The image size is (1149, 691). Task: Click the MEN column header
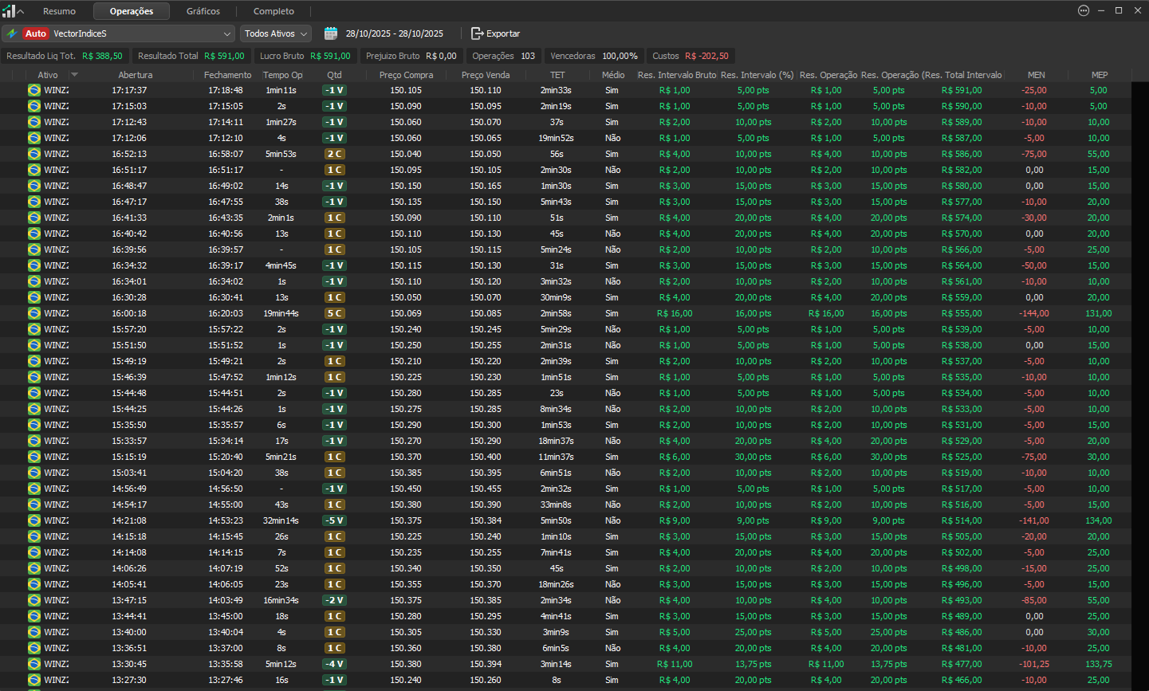[x=1036, y=75]
